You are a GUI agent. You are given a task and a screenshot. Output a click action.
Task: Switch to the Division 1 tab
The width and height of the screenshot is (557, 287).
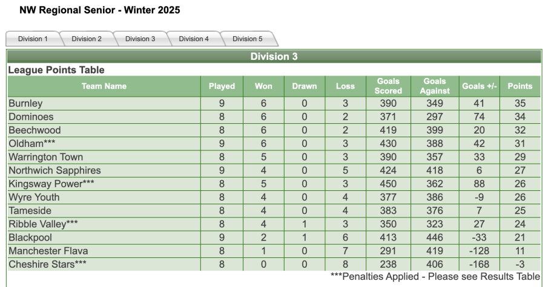33,39
